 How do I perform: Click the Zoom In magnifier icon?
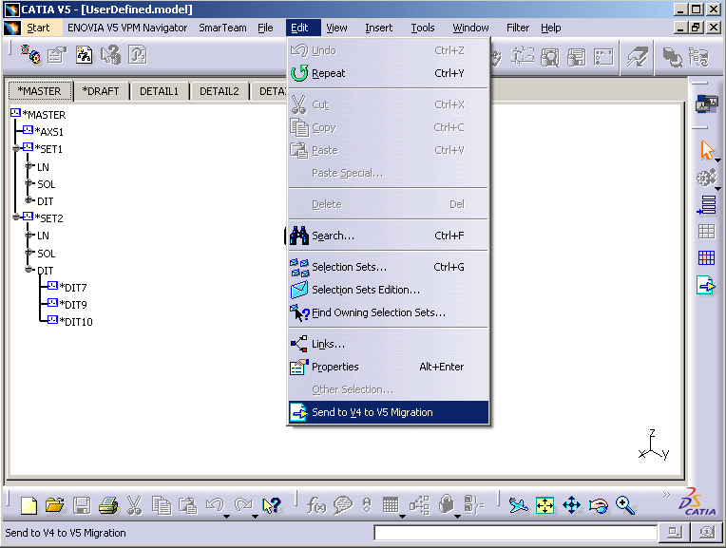tap(624, 505)
